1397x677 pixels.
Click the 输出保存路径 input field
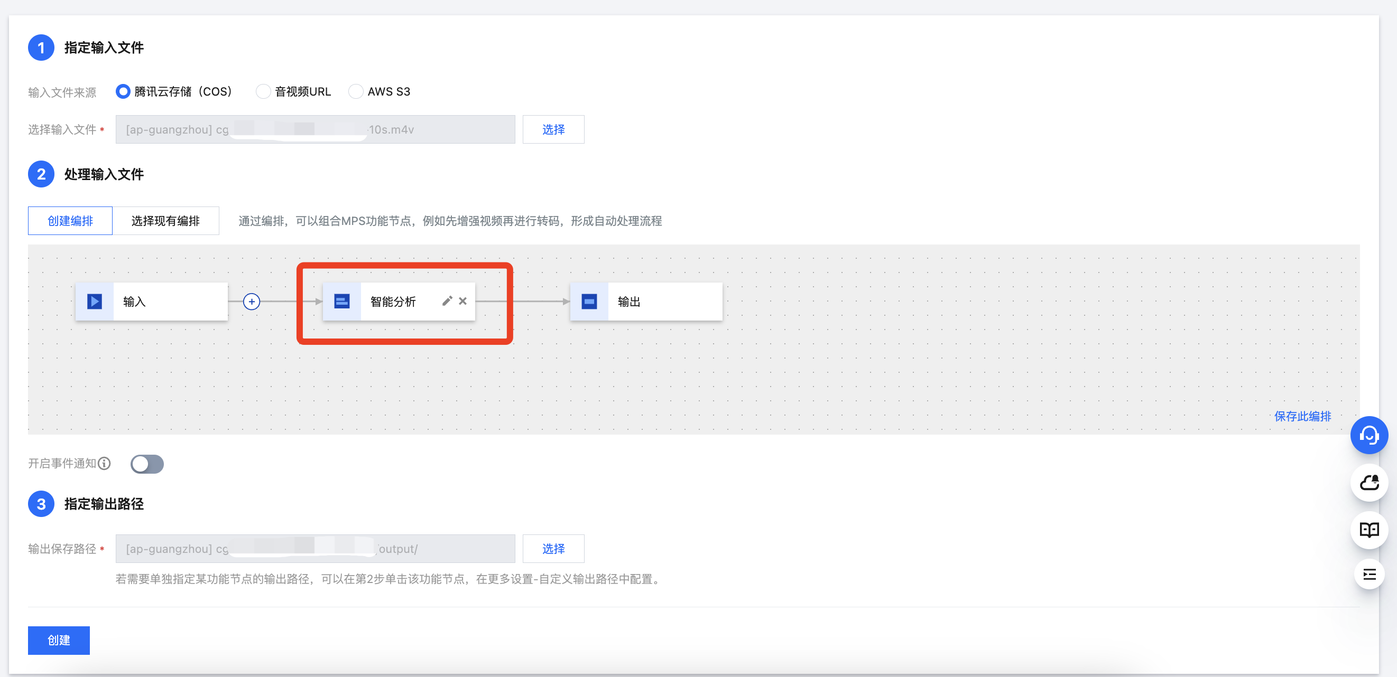pos(314,549)
